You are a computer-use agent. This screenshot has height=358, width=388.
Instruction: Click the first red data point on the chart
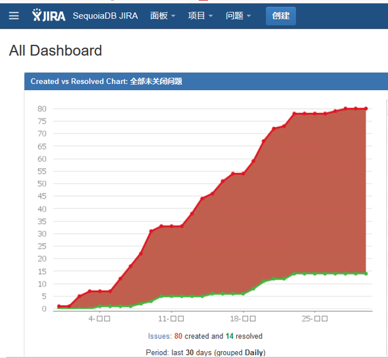pos(59,306)
